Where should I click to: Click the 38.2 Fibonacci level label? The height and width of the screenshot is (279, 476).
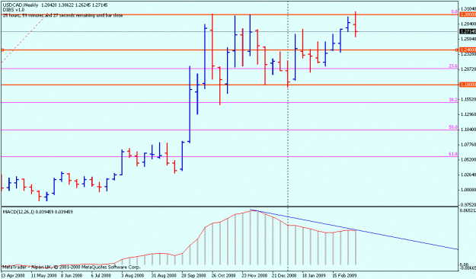pyautogui.click(x=453, y=99)
